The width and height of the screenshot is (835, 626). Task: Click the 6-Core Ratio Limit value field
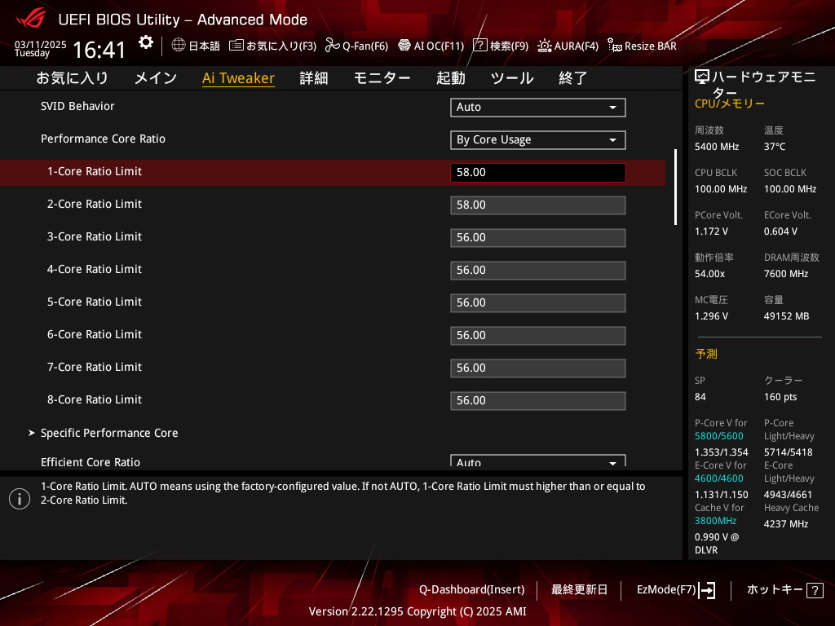tap(538, 335)
